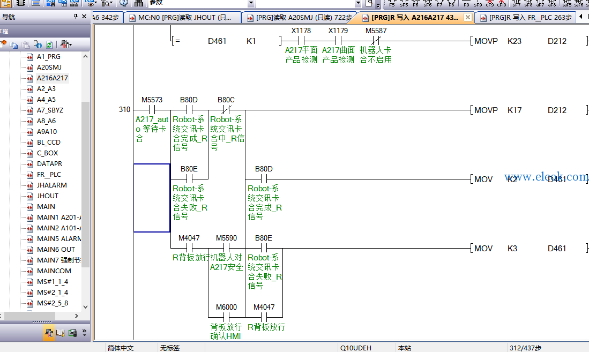Delete a horizontal line with the cF9 tool
Viewport: 589px width, 352px height.
pyautogui.click(x=490, y=3)
